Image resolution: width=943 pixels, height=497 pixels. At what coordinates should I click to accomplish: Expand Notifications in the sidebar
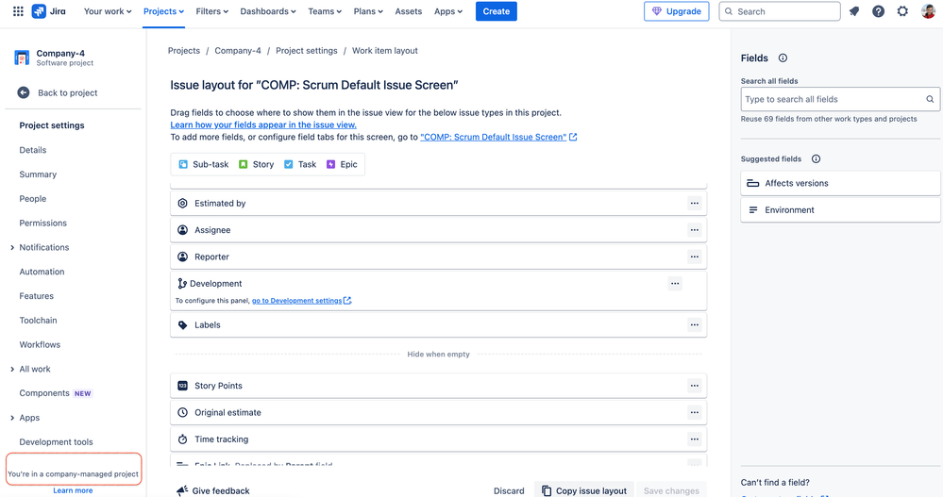pos(12,248)
